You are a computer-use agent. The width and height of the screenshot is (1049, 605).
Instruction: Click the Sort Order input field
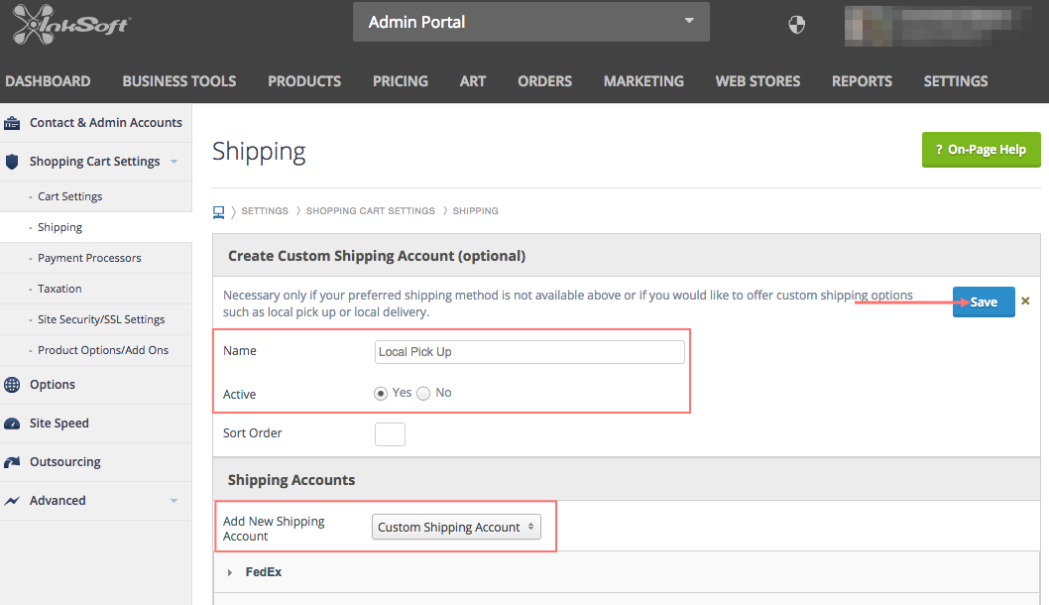coord(390,433)
